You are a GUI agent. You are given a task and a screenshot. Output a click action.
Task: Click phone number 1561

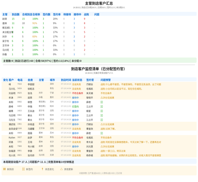pyautogui.click(x=19, y=124)
